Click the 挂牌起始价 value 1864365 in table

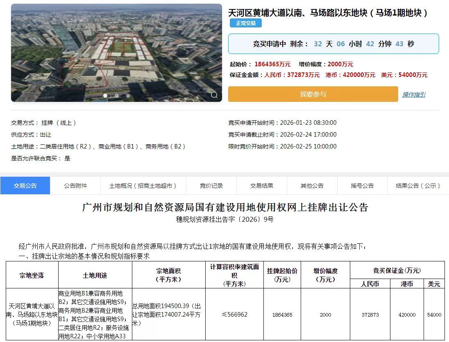282,315
